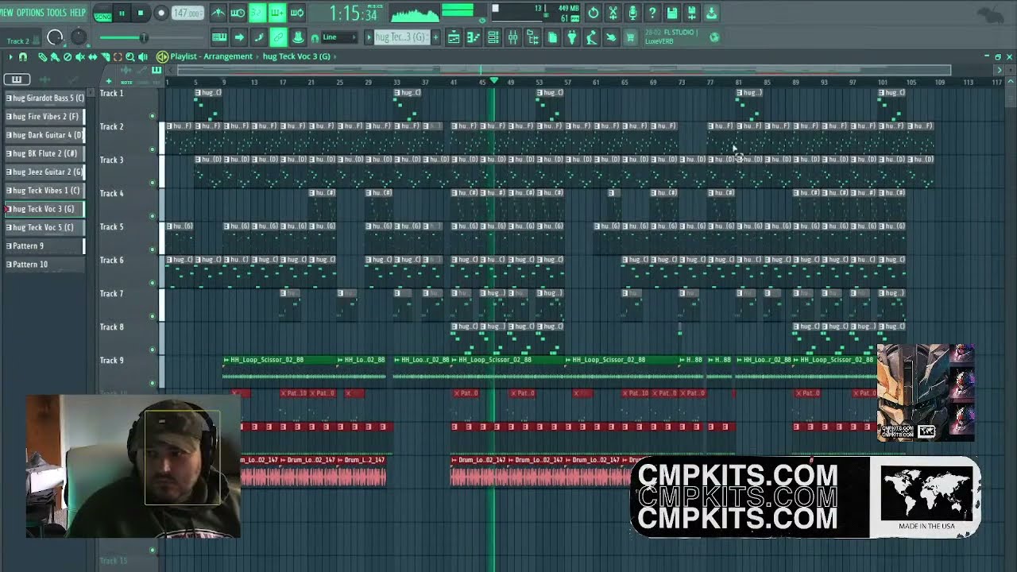Click the online news globe icon
Viewport: 1017px width, 572px height.
714,37
